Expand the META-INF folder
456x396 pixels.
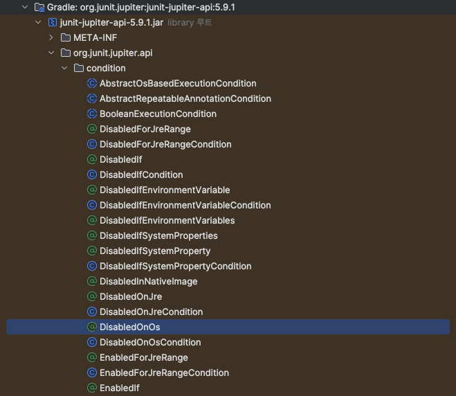click(51, 37)
